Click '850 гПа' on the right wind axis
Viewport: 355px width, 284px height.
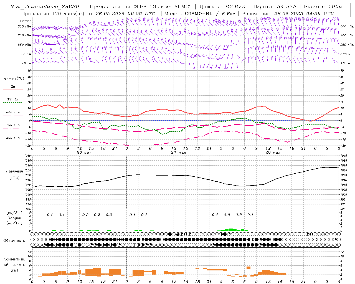pyautogui.click(x=347, y=45)
